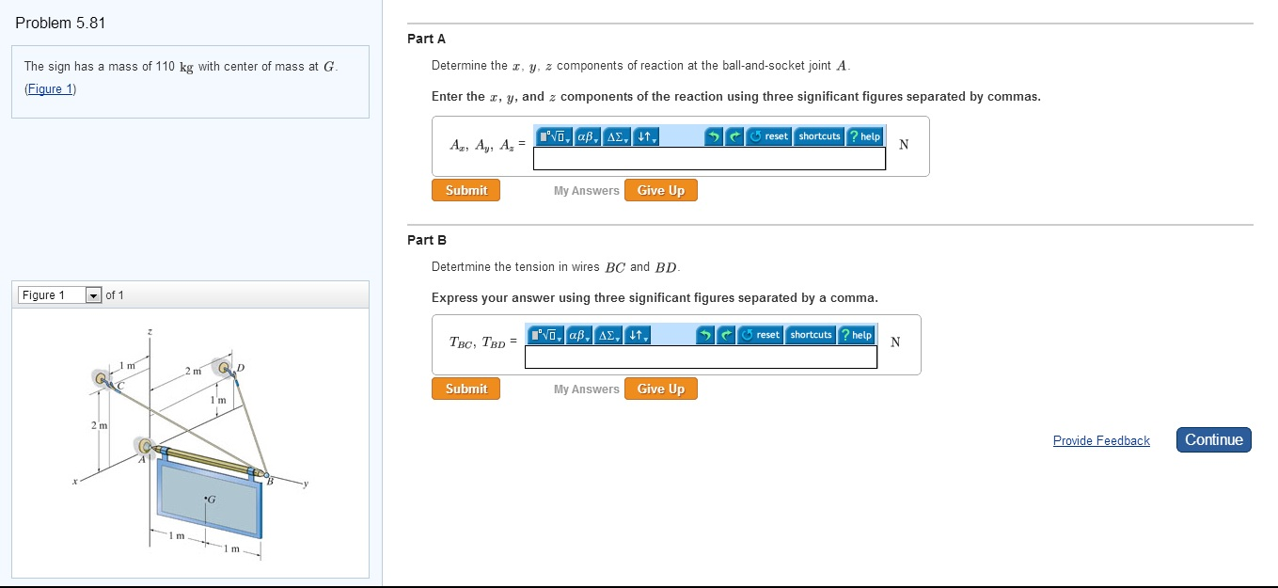
Task: Open the equation editor help in Part B
Action: pyautogui.click(x=857, y=334)
